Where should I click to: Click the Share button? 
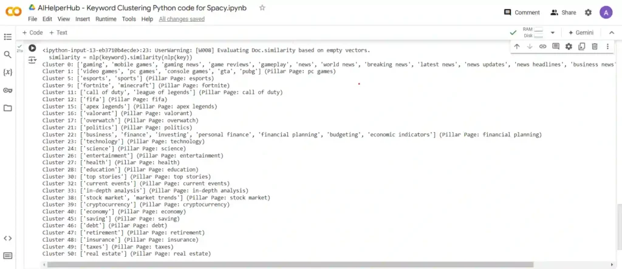[563, 12]
